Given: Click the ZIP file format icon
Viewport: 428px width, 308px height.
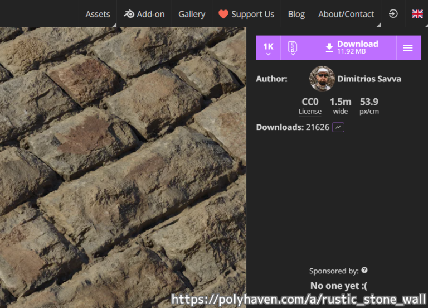Looking at the screenshot, I should pyautogui.click(x=293, y=48).
